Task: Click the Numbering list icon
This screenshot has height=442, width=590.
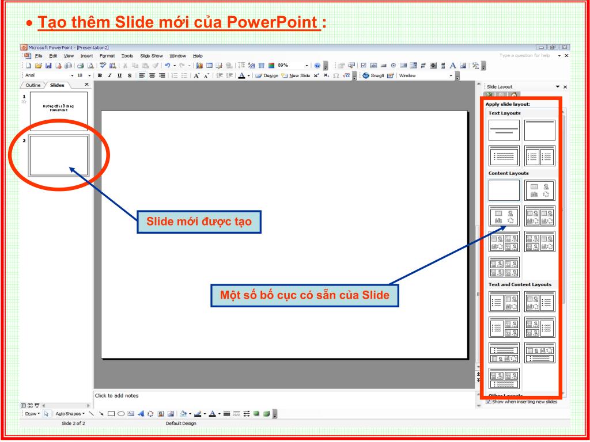Action: pos(175,75)
